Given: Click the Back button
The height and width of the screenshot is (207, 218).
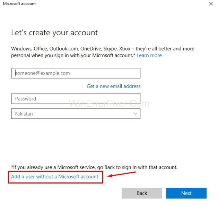Looking at the screenshot, I should click(142, 193).
